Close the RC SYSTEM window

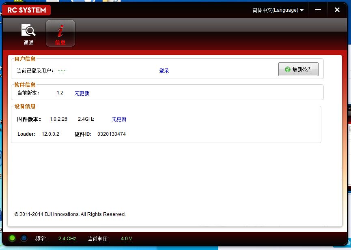(337, 10)
